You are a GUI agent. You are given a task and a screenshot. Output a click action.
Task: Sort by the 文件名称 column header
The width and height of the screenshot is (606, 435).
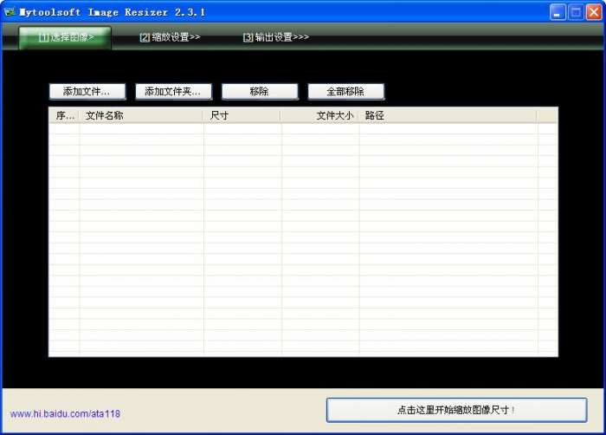pos(141,115)
